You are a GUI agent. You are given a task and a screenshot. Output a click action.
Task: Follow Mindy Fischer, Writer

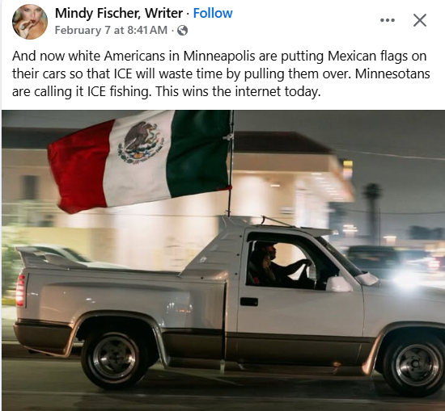coord(213,13)
